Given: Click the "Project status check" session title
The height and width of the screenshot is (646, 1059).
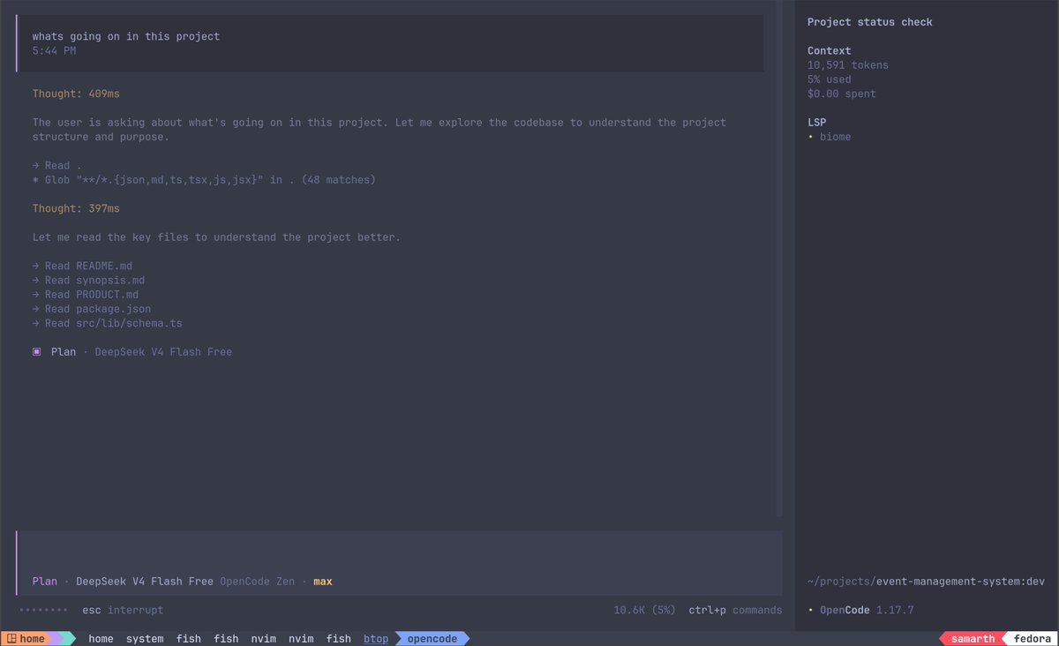Looking at the screenshot, I should (x=869, y=22).
